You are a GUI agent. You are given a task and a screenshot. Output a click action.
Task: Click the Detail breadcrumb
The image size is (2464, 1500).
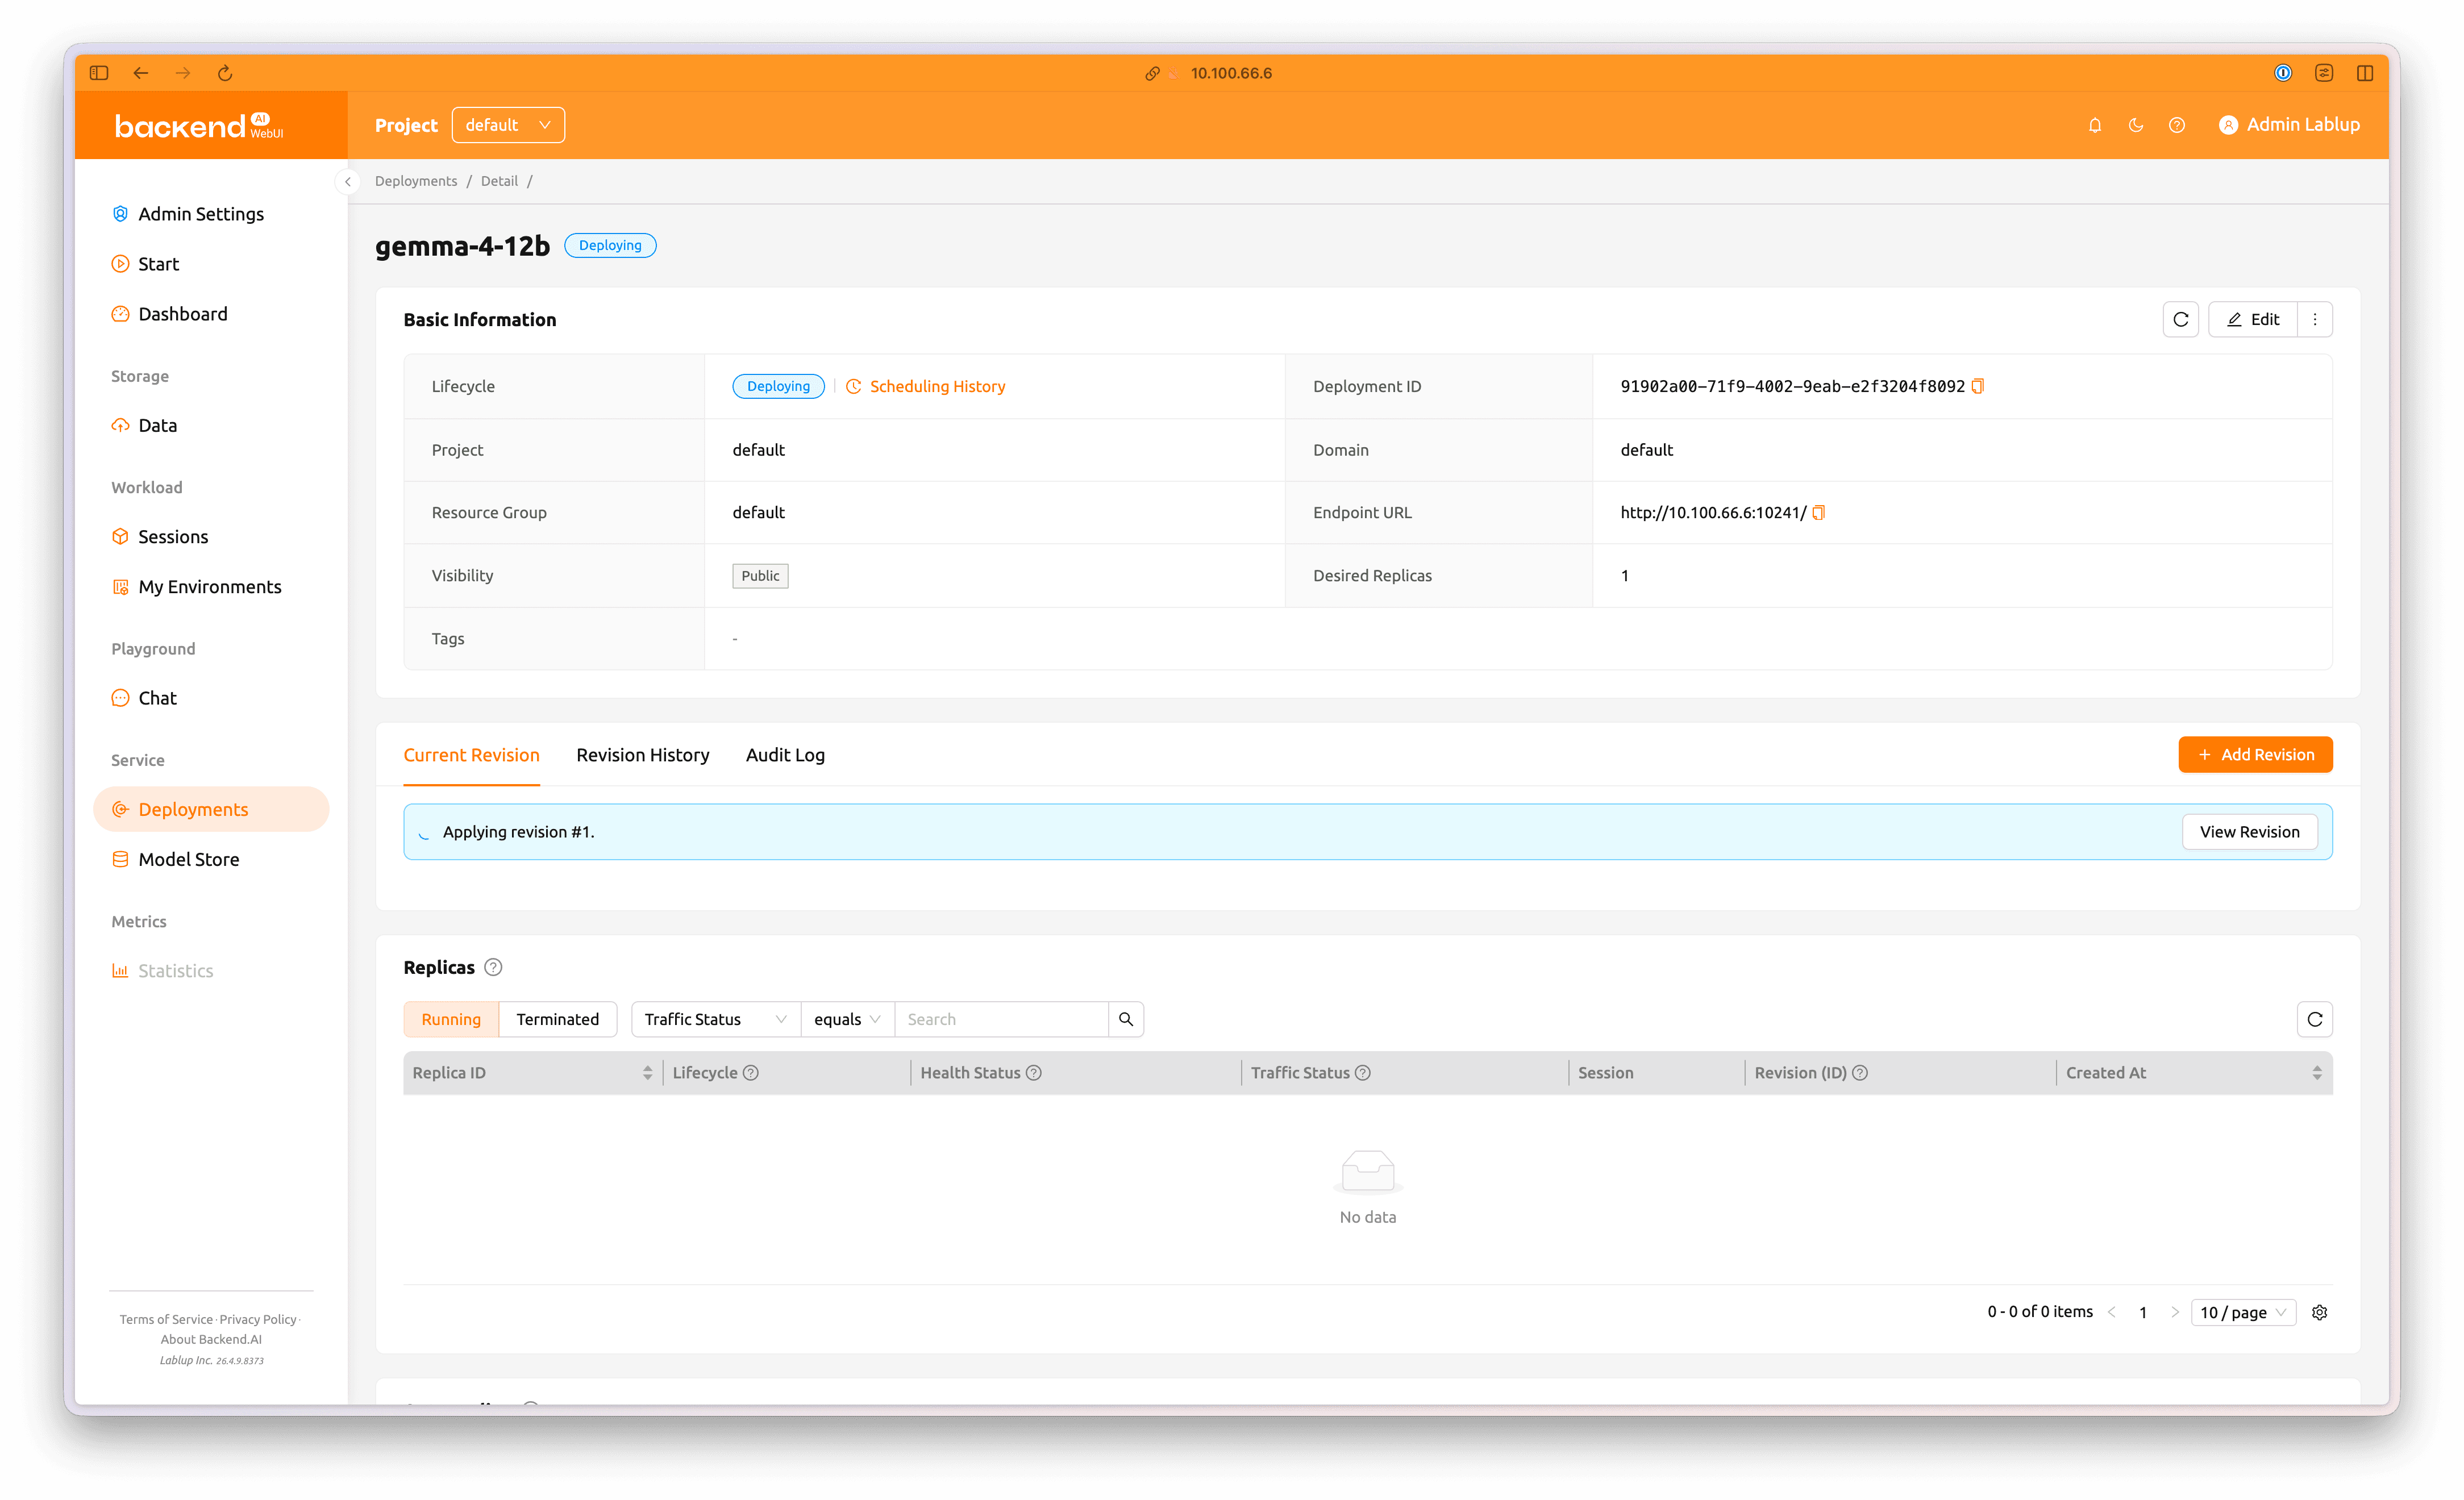click(499, 181)
